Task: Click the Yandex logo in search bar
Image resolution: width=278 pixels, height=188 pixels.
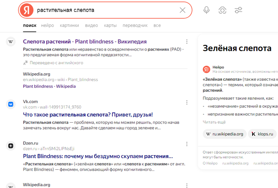Action: [x=27, y=10]
